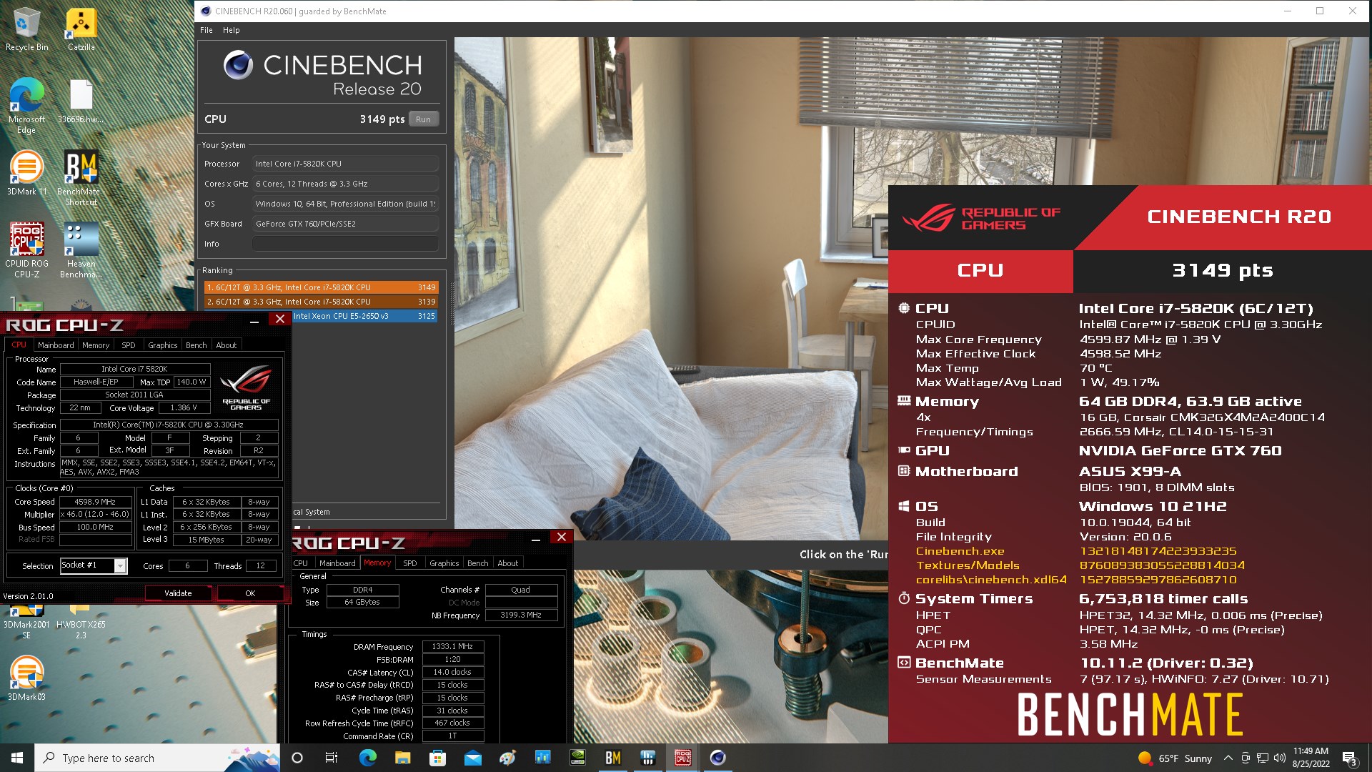This screenshot has height=772, width=1372.
Task: Open the Recycle Bin desktop icon
Action: (x=26, y=29)
